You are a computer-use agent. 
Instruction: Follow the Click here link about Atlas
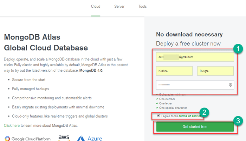(11, 125)
